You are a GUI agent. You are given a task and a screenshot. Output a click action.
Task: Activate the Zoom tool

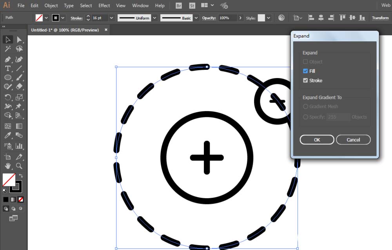tap(19, 166)
